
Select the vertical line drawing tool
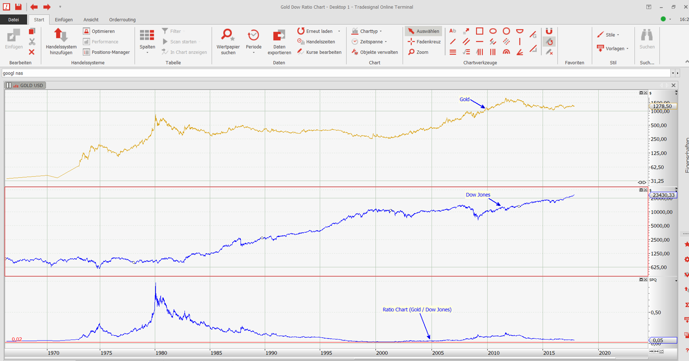click(520, 42)
